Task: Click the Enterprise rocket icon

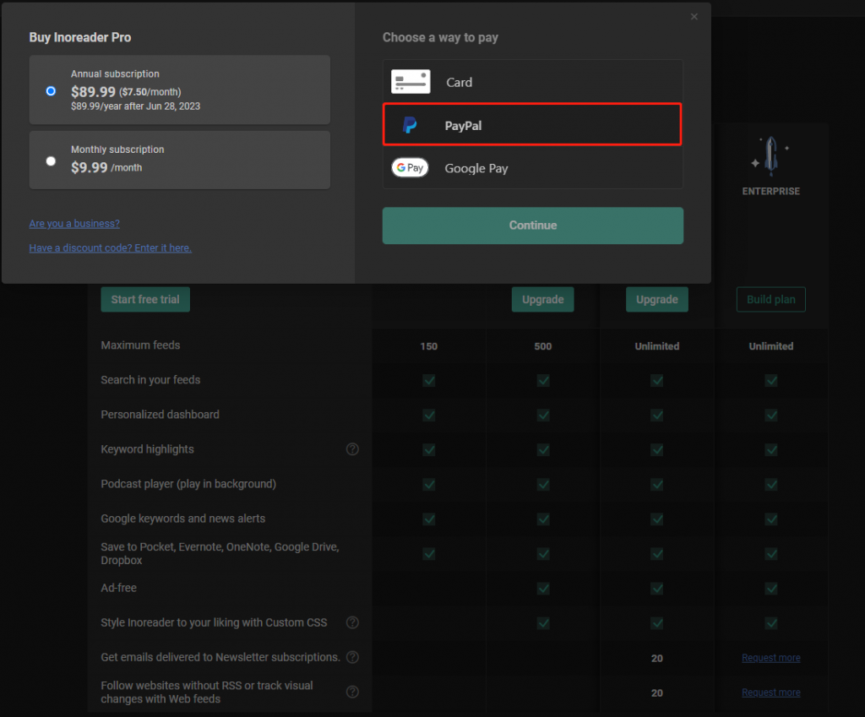Action: (770, 157)
